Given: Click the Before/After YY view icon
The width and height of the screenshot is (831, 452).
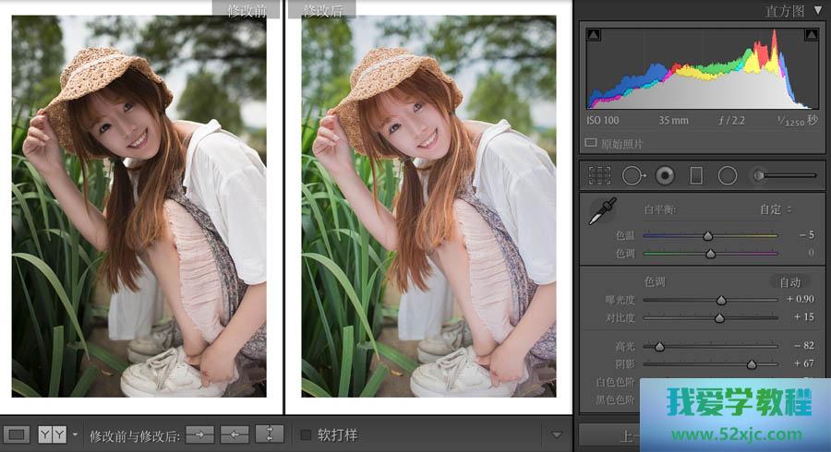Looking at the screenshot, I should (x=52, y=434).
